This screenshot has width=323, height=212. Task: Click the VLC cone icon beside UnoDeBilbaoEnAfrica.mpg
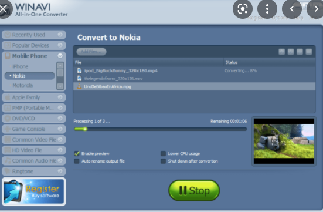tap(79, 86)
